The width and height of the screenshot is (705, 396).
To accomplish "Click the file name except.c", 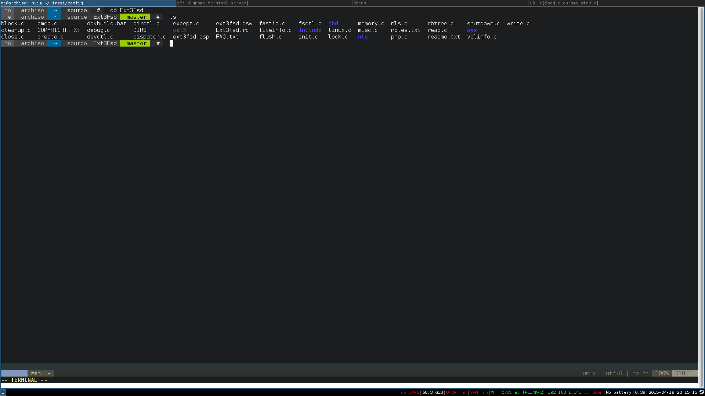I will coord(186,23).
